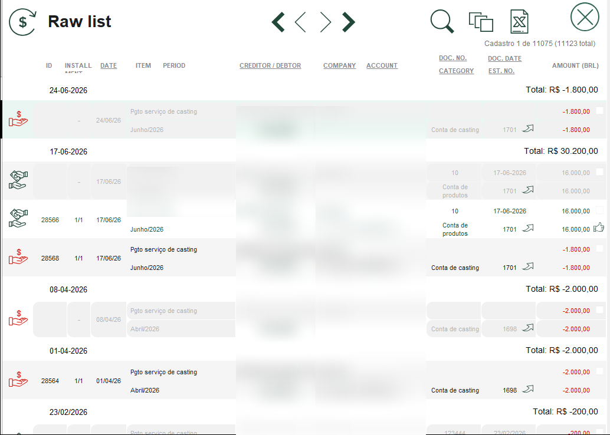The width and height of the screenshot is (610, 435).
Task: Click ID 28564 cell
Action: [50, 381]
